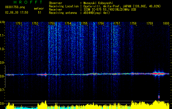
Task: Click the 1.0 kHz axis label
Action: (2, 49)
